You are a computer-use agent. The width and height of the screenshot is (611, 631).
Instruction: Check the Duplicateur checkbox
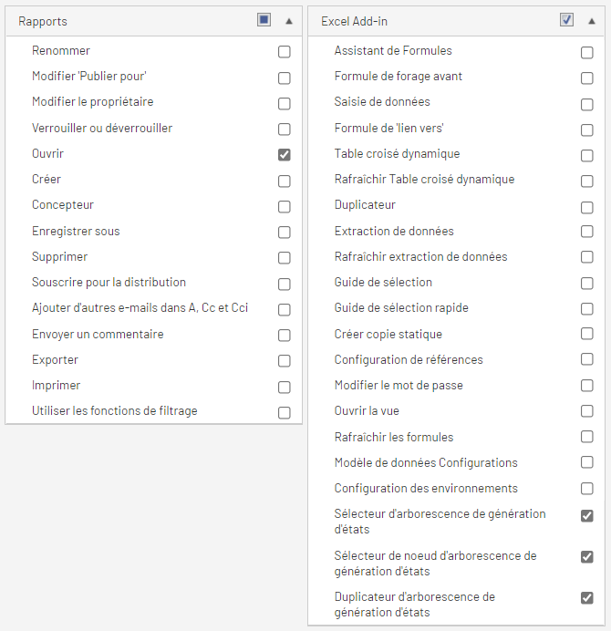[x=587, y=207]
